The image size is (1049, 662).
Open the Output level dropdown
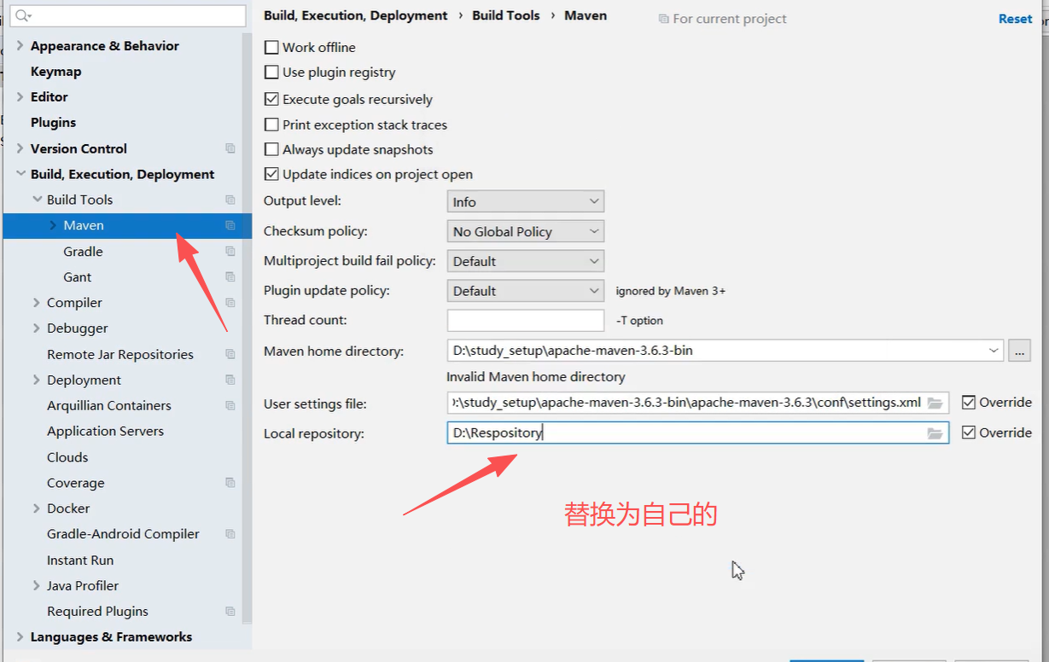(526, 201)
